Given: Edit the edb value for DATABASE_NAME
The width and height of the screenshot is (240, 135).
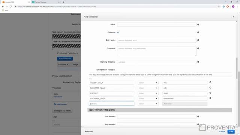Looking at the screenshot, I should [x=184, y=88].
